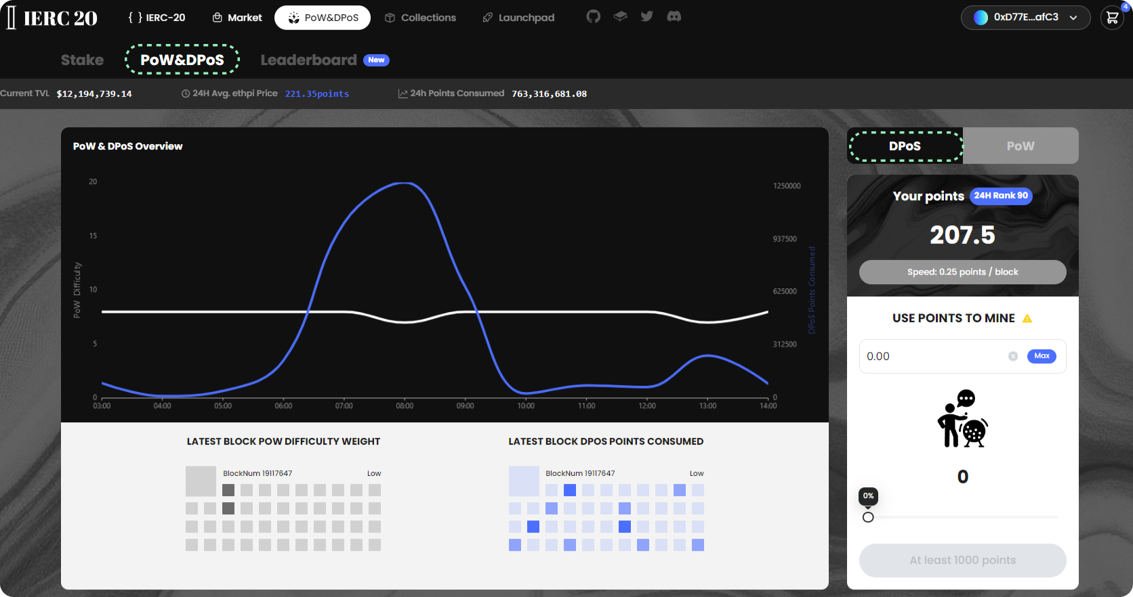
Task: Switch to the DPoS mining mode
Action: click(905, 146)
